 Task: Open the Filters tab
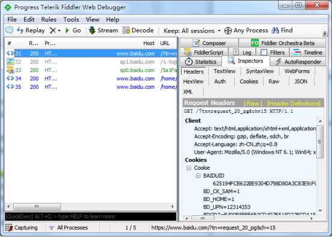pyautogui.click(x=273, y=52)
